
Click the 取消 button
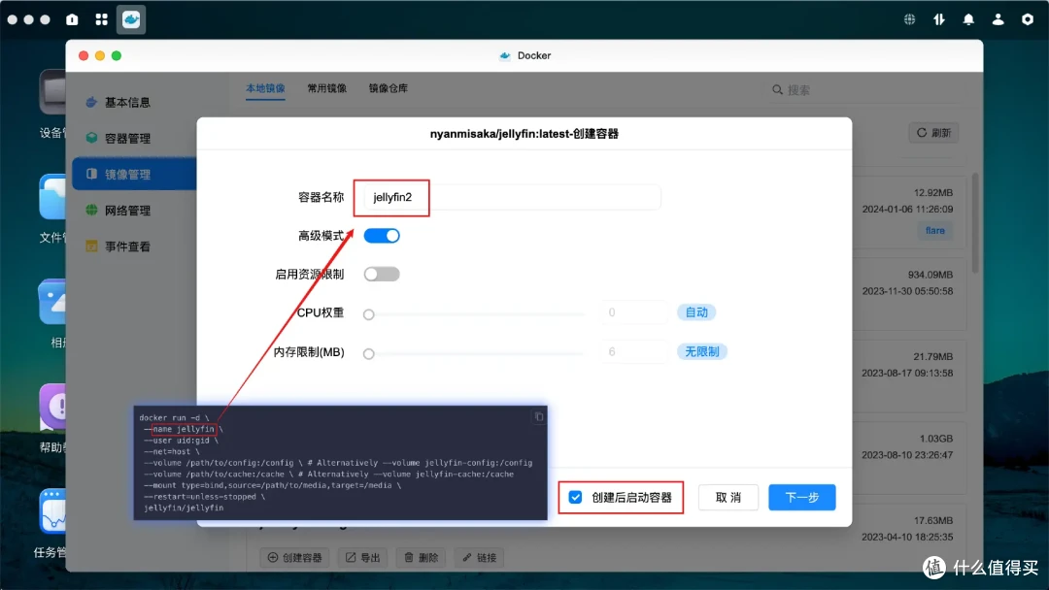pos(728,497)
